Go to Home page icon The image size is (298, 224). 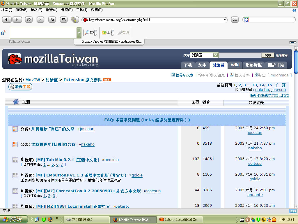tap(52, 20)
